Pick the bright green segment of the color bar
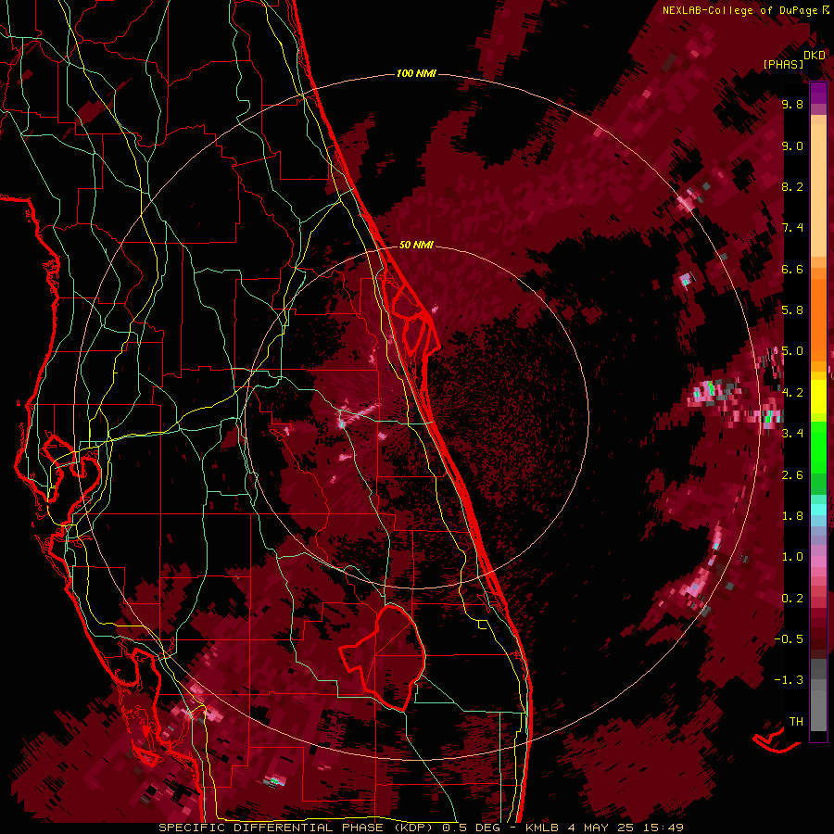 pyautogui.click(x=818, y=448)
